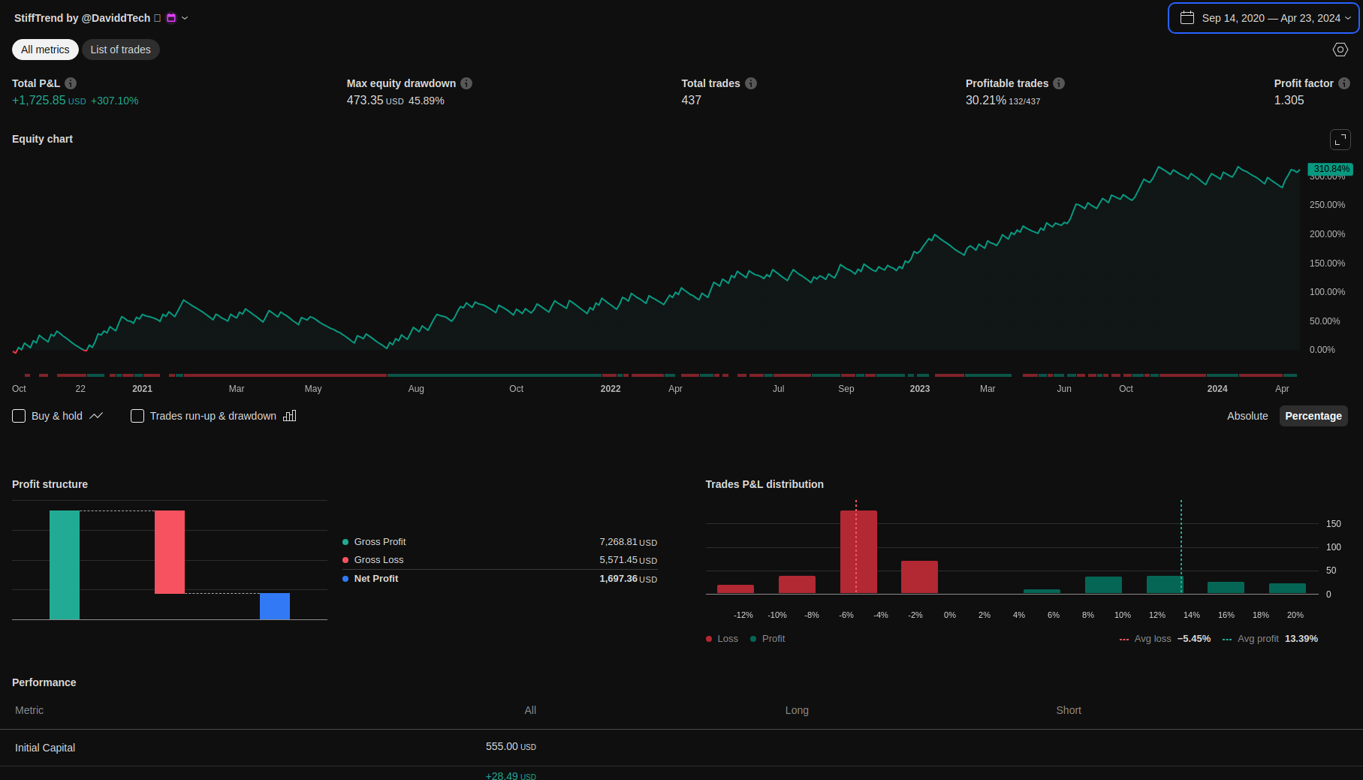1363x780 pixels.
Task: Click the Profitable trades info icon
Action: click(1059, 83)
